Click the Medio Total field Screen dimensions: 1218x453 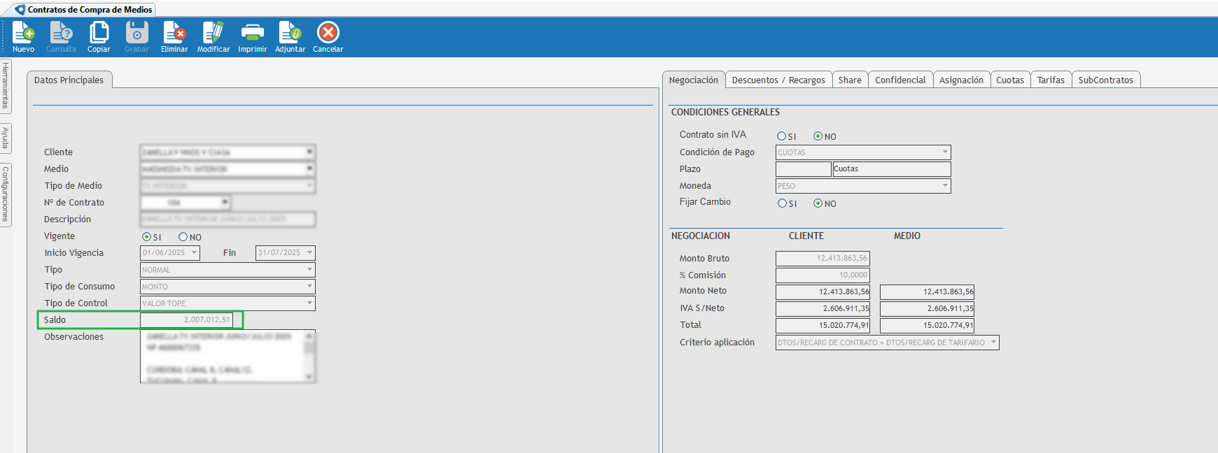[x=927, y=325]
